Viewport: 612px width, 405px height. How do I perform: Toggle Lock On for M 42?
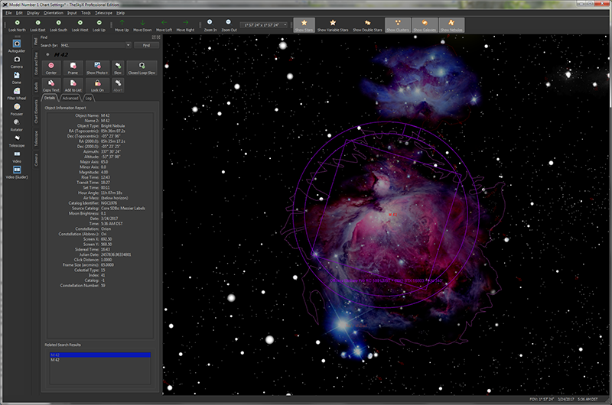pos(97,86)
